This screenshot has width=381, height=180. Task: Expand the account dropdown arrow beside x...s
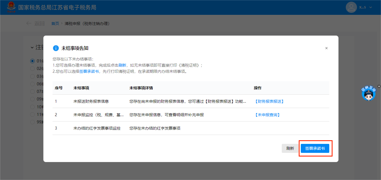371,7
